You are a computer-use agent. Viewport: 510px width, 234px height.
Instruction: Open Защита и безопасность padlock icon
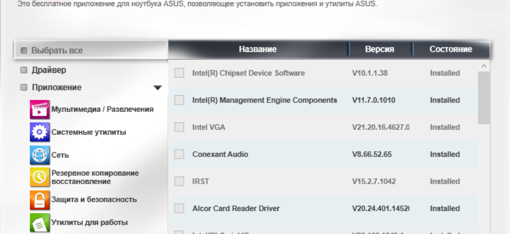pos(40,200)
